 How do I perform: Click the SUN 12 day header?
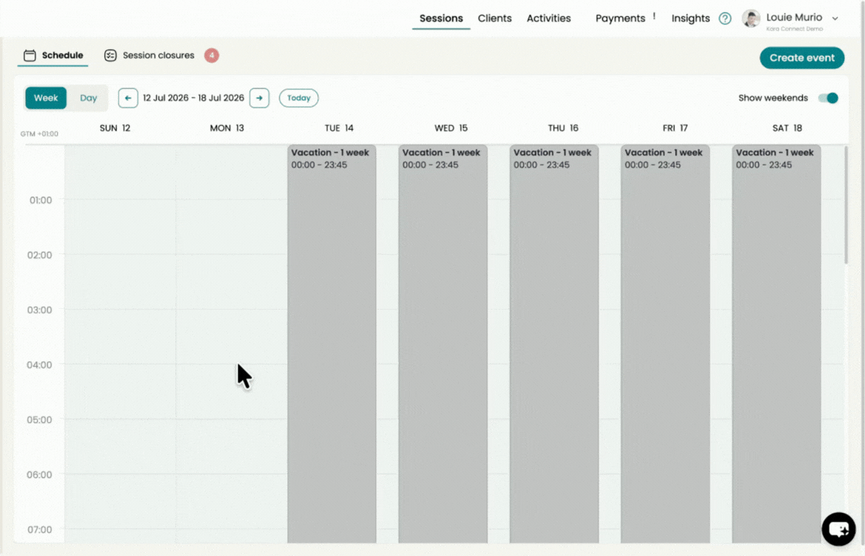point(115,128)
